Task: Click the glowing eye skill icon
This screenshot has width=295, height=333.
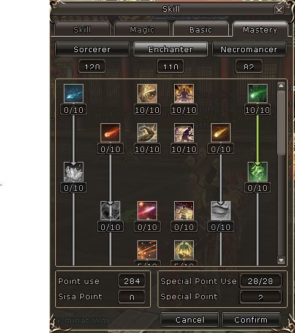Action: coord(147,93)
